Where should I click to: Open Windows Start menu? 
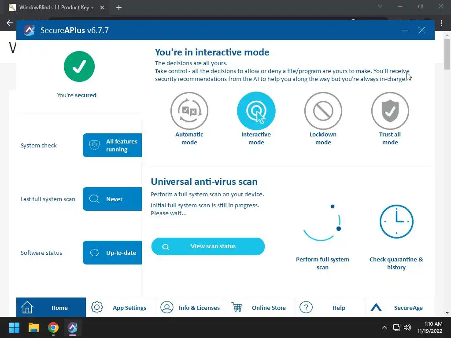[14, 327]
